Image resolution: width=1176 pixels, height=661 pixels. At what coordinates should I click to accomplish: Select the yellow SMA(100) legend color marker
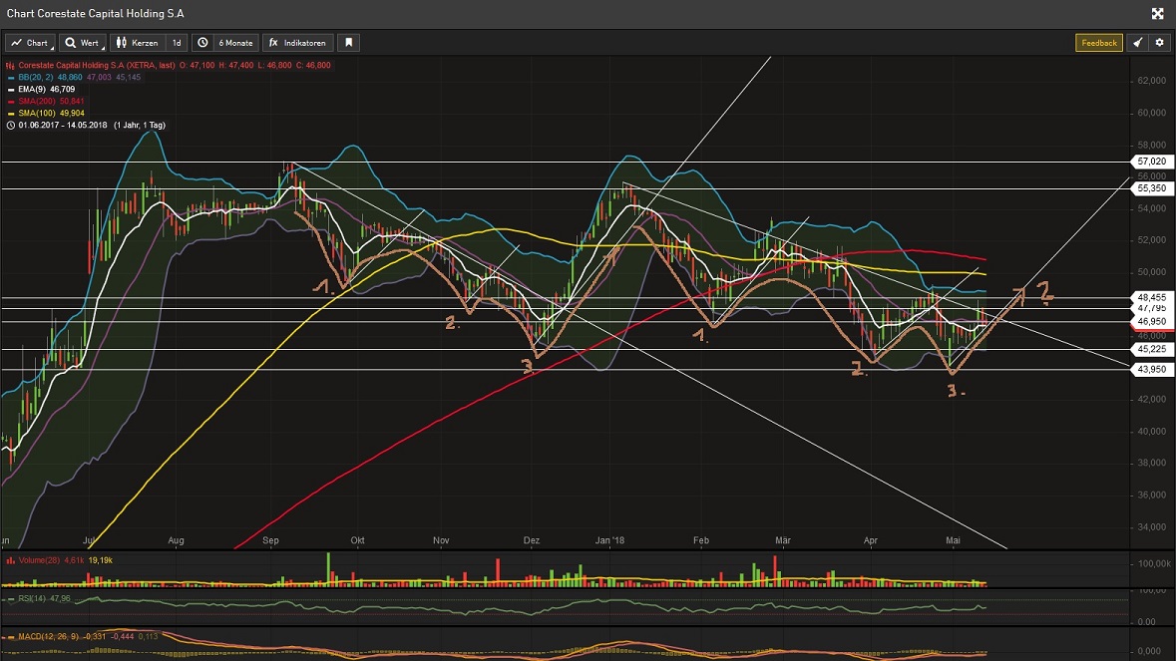10,114
